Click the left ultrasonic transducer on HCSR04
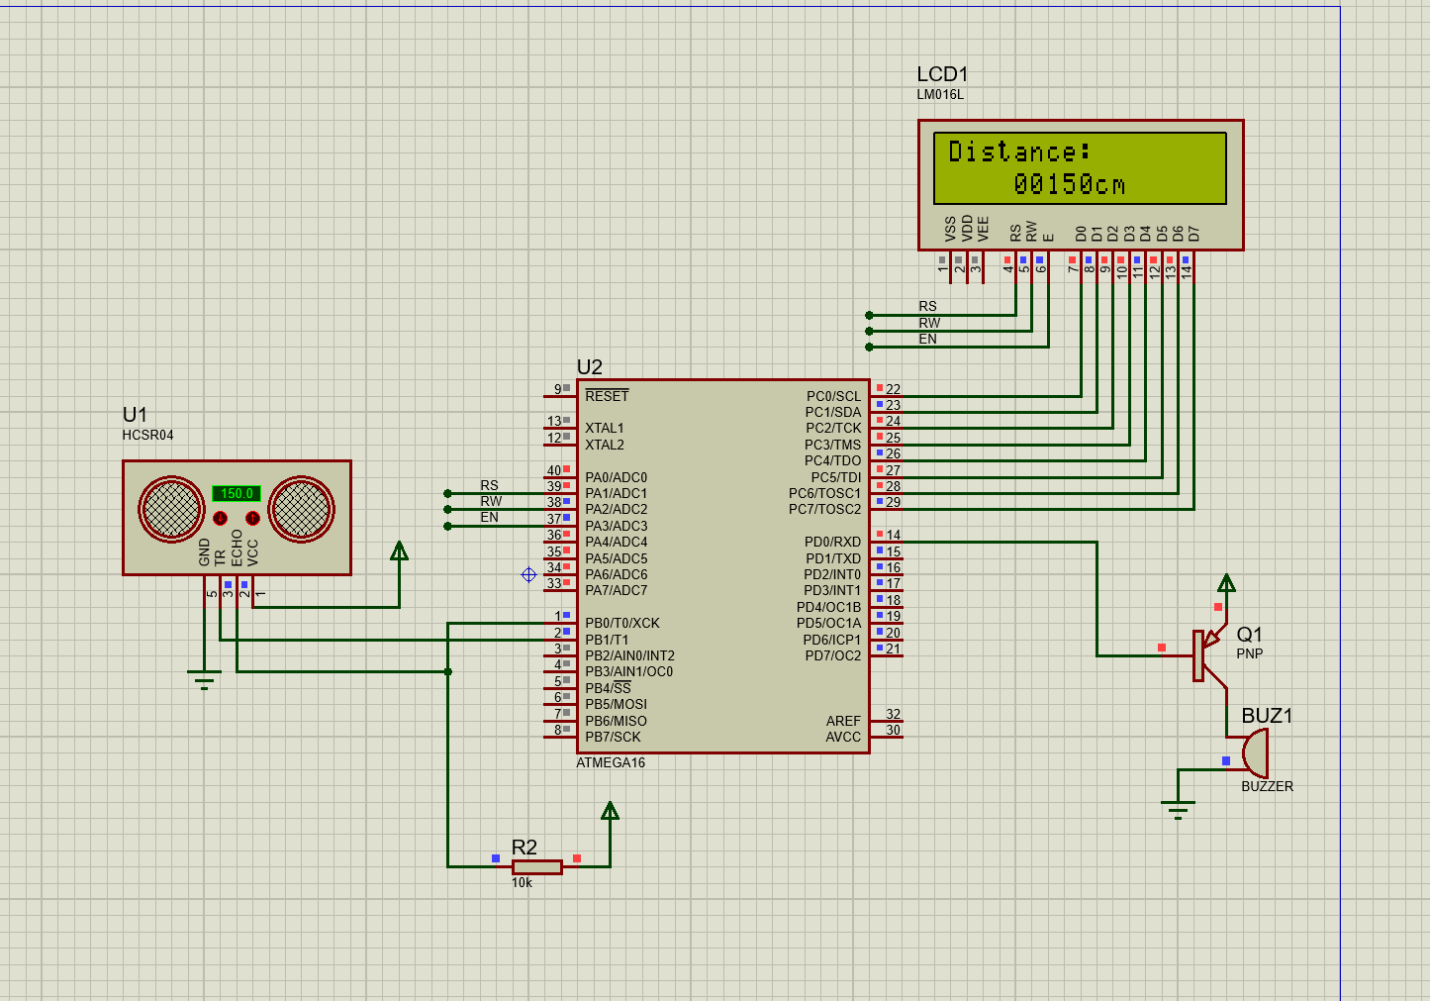 tap(173, 509)
